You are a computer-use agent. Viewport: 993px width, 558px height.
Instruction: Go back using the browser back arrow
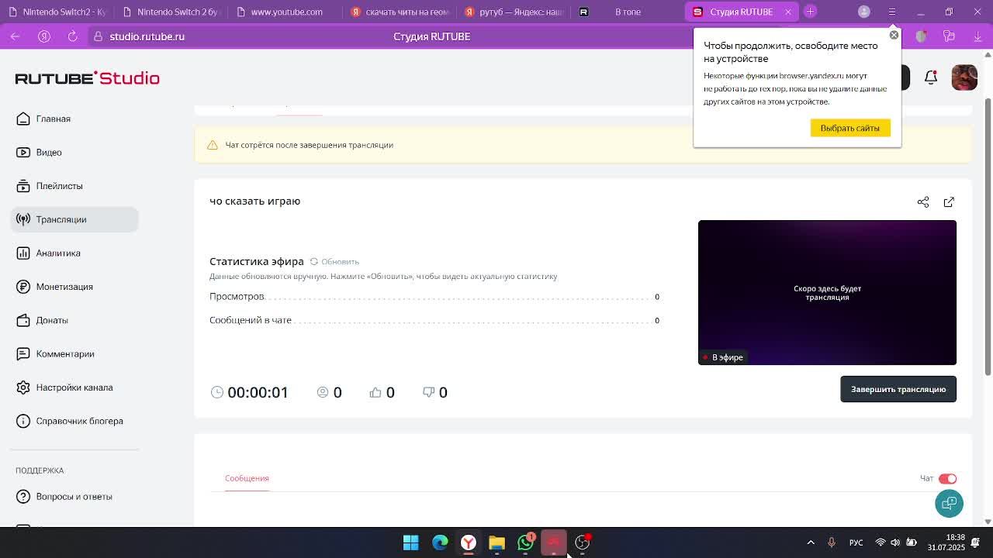click(x=15, y=36)
